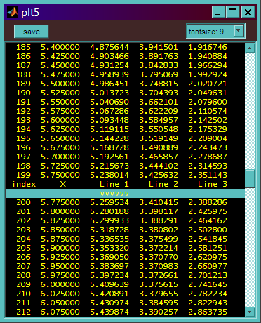Select row 212 in the data list
The height and width of the screenshot is (323, 261).
(x=121, y=312)
